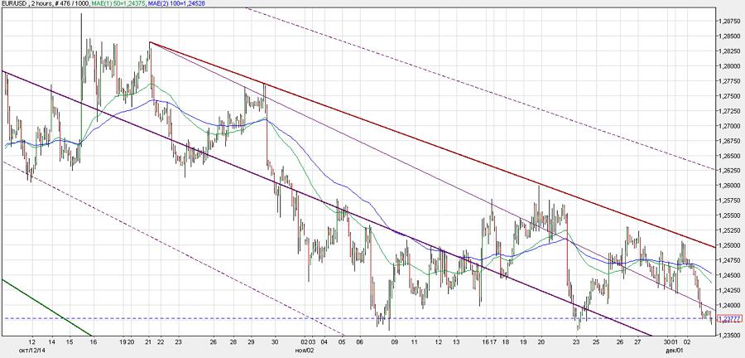The image size is (745, 358).
Task: Click the 1,27250 price axis label
Action: pos(730,111)
